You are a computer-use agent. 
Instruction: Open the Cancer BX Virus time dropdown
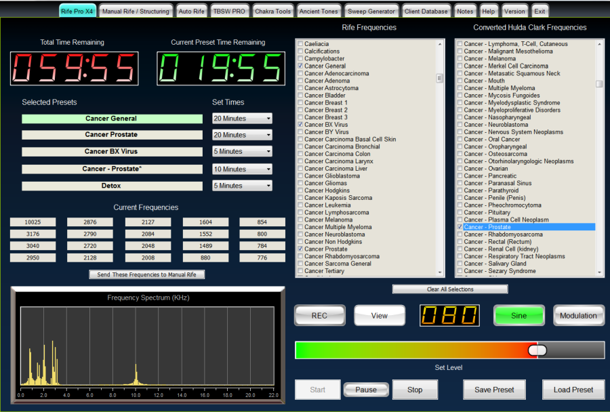(x=242, y=151)
